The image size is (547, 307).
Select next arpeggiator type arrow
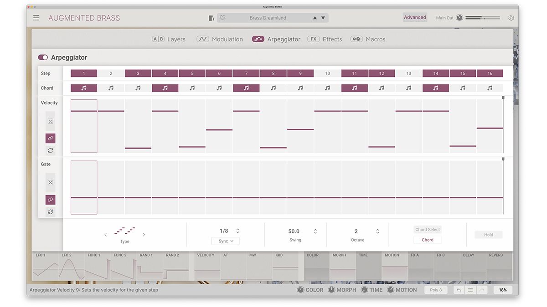144,235
